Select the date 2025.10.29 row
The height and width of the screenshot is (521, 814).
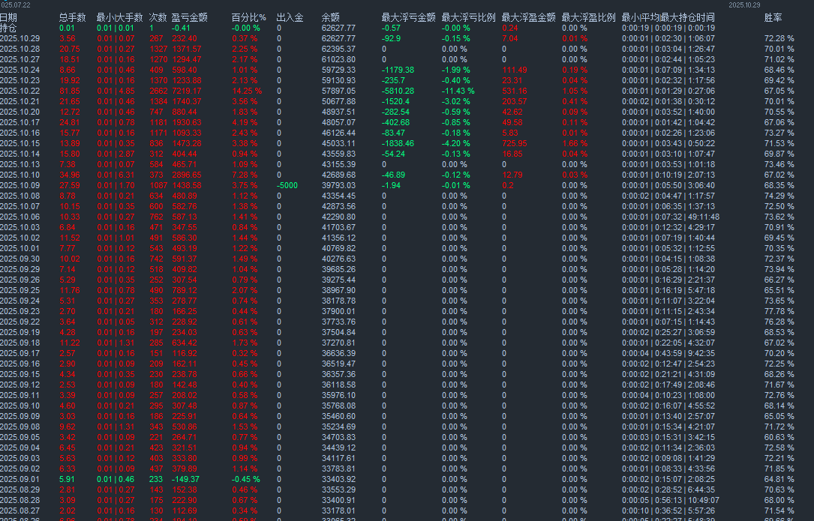(x=20, y=38)
